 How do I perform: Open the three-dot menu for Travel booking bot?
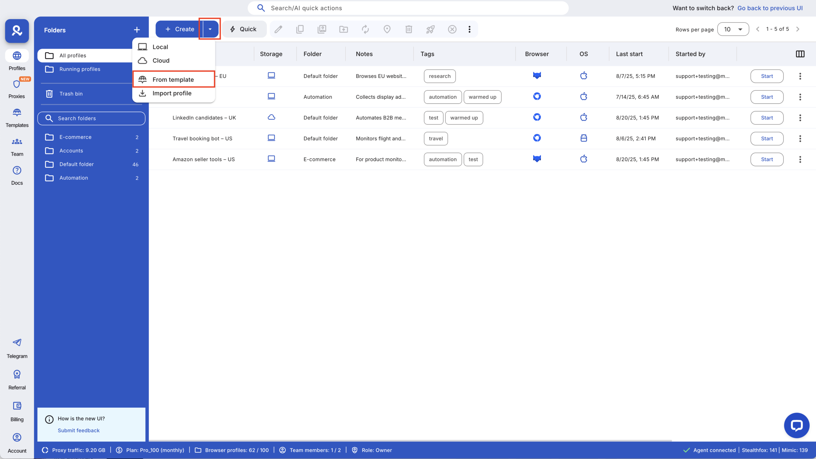(800, 138)
